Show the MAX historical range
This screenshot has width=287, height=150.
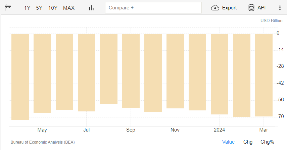[69, 8]
